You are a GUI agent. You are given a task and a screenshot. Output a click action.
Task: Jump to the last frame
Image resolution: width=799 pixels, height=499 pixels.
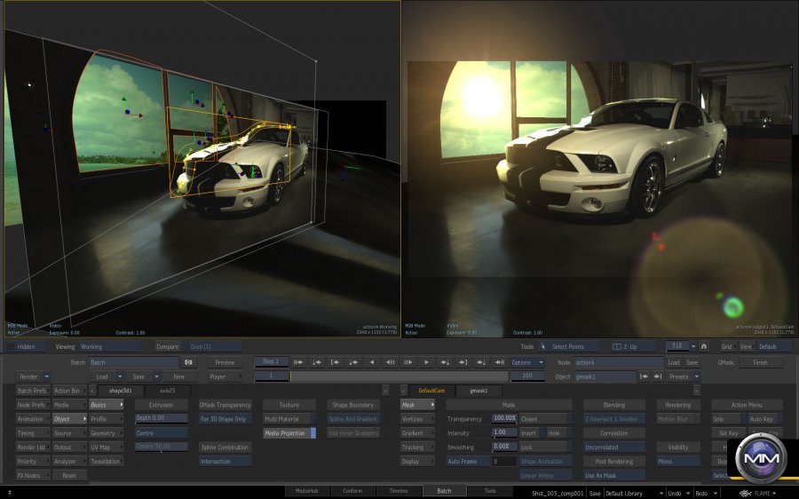point(501,362)
